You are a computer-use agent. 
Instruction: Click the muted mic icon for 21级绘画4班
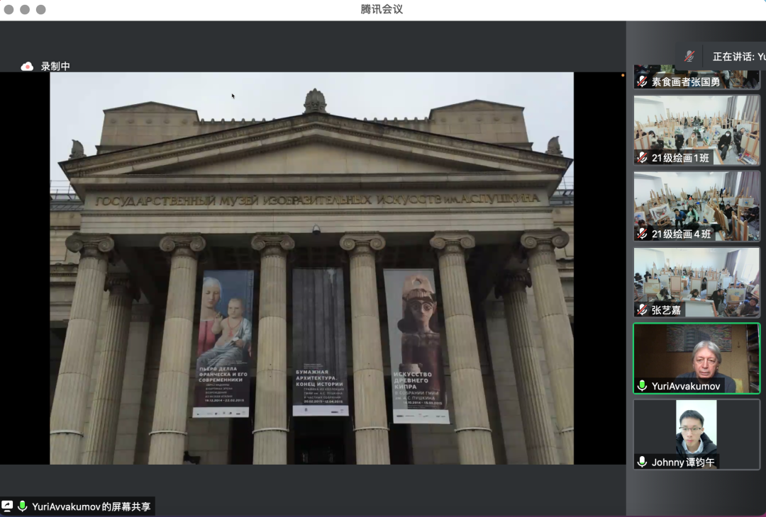[x=642, y=234]
